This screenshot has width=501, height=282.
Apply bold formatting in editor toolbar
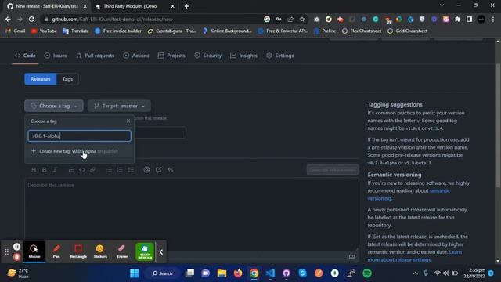click(x=44, y=170)
